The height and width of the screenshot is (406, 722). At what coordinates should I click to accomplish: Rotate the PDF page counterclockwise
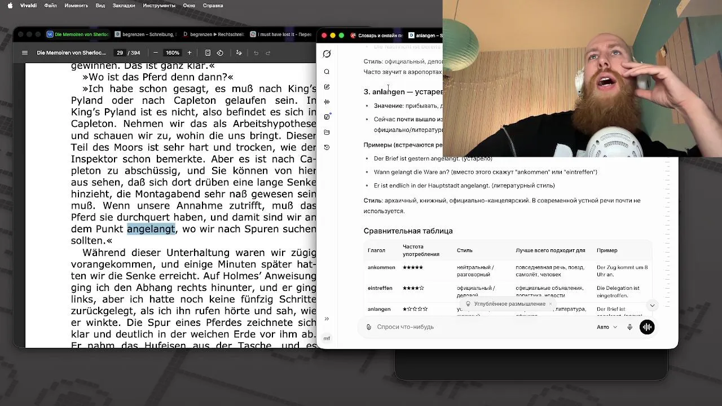point(220,52)
